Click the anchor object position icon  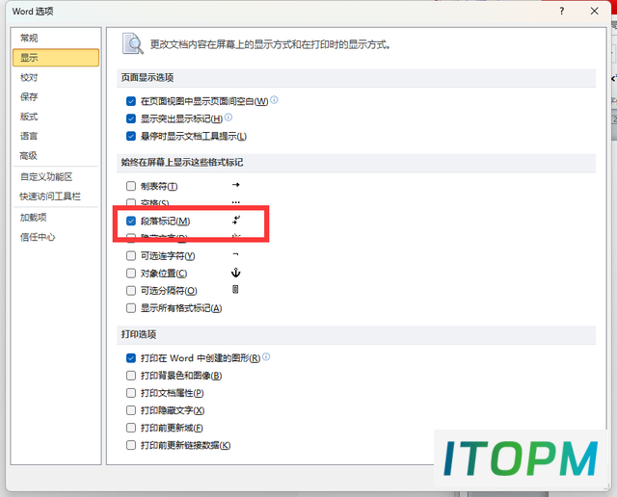[x=235, y=273]
